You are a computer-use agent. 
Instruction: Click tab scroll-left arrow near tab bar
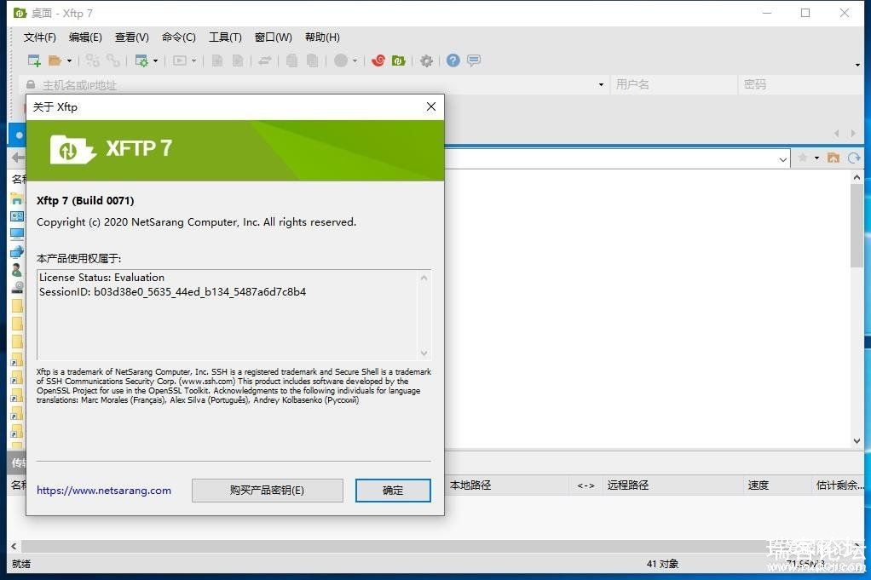coord(837,133)
